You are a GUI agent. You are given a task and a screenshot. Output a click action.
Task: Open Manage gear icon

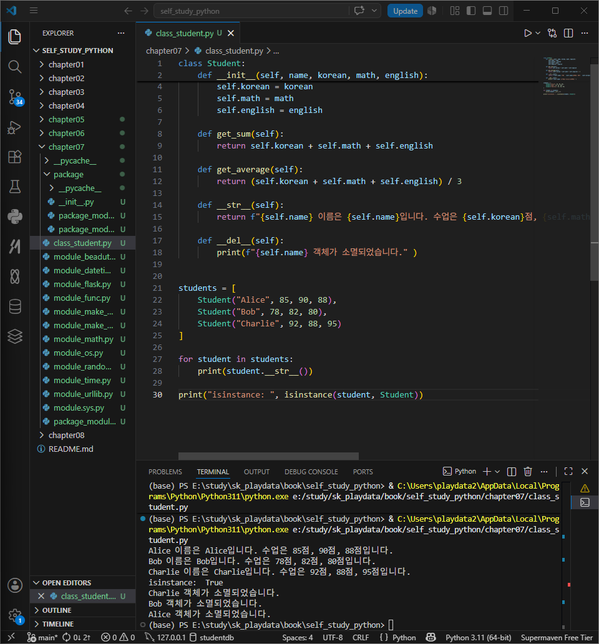(x=15, y=615)
